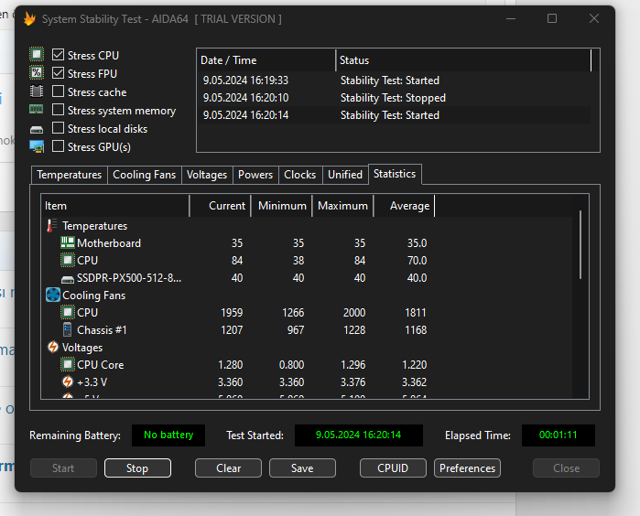Click the +3.3 V lightning icon
Image resolution: width=640 pixels, height=516 pixels.
coord(68,382)
